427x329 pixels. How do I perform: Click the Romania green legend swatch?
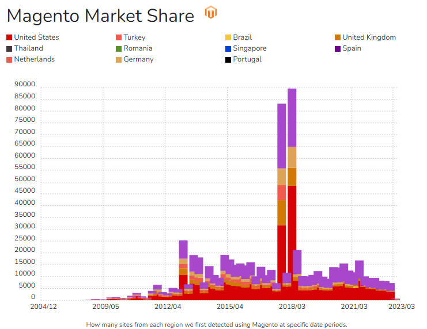(x=119, y=49)
